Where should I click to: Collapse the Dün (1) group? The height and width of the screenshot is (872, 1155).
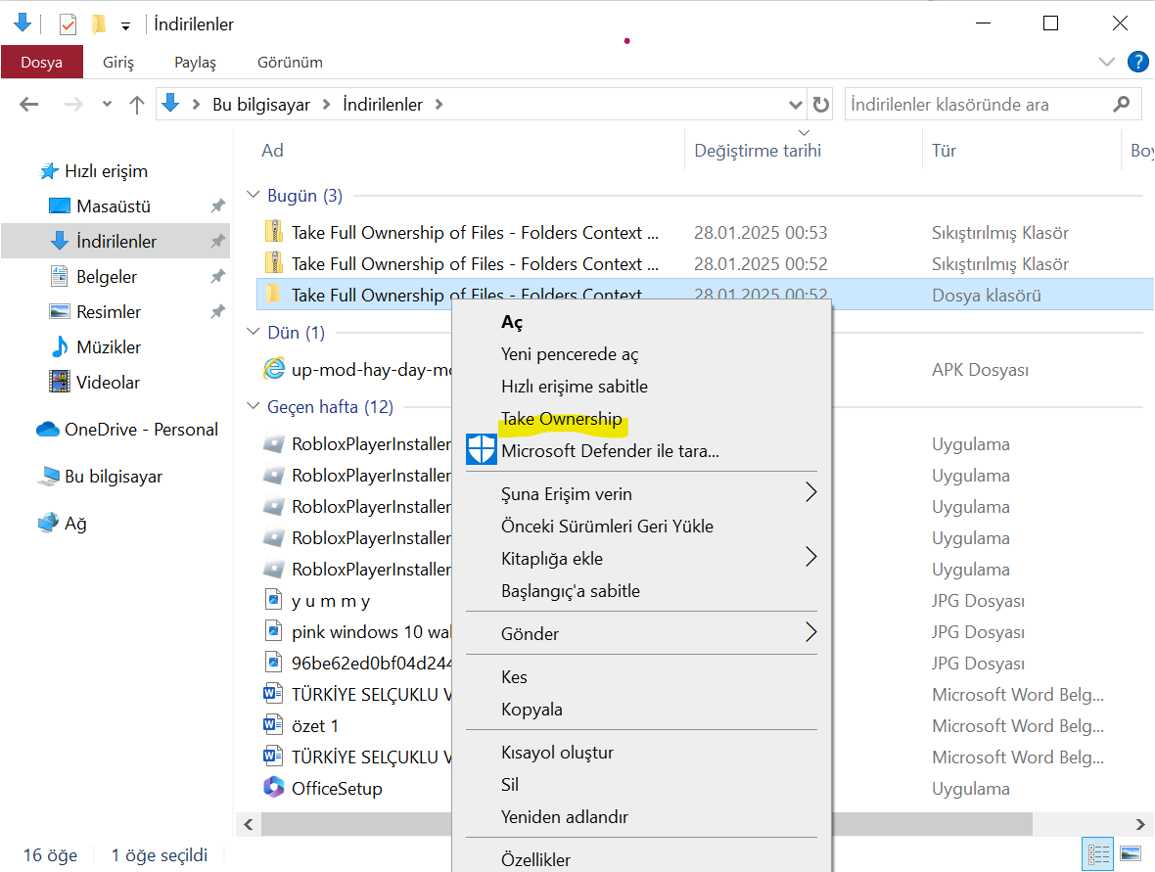pyautogui.click(x=253, y=332)
